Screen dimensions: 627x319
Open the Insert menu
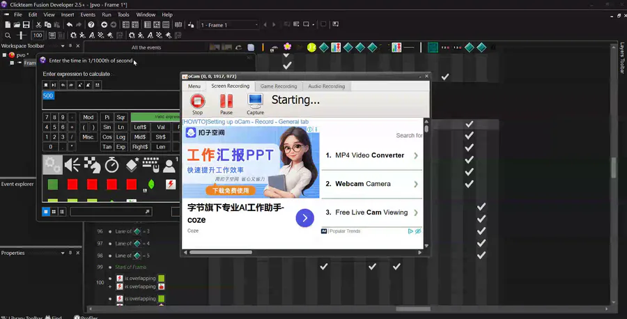[68, 15]
